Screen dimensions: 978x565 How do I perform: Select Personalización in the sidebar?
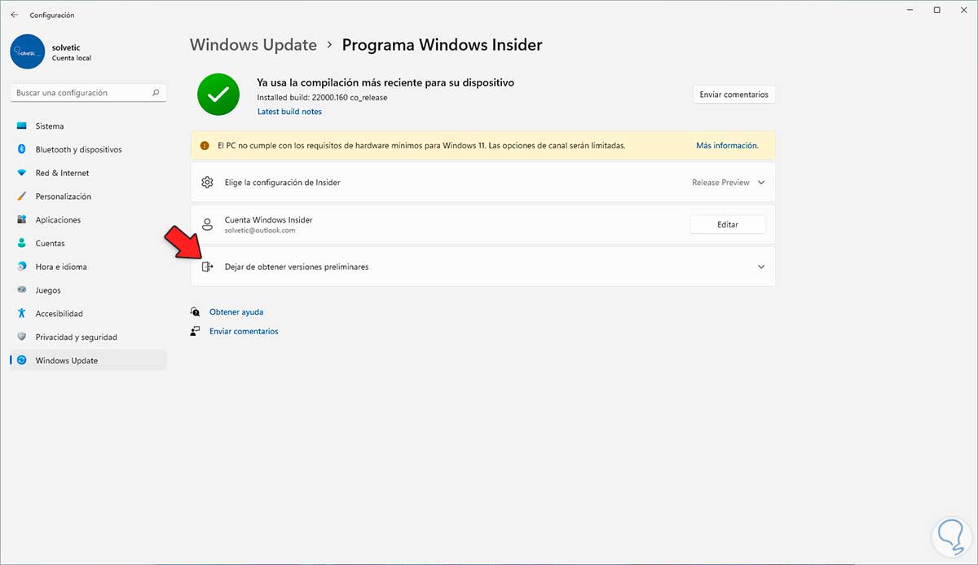88,196
